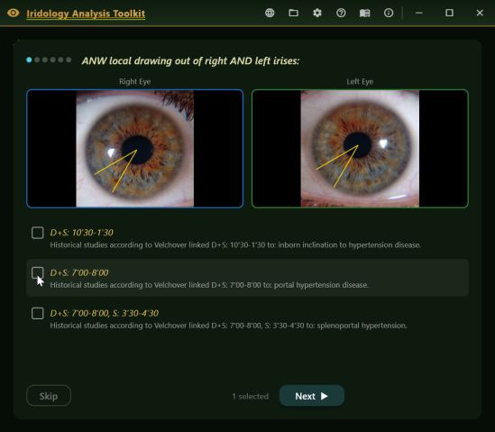Open the info circle icon
495x432 pixels.
[389, 13]
